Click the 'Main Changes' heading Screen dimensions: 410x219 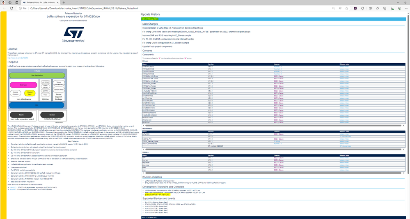[x=150, y=24]
